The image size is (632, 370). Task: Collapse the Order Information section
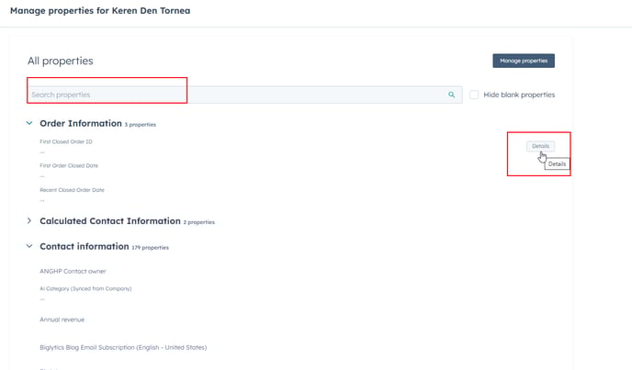[x=29, y=123]
